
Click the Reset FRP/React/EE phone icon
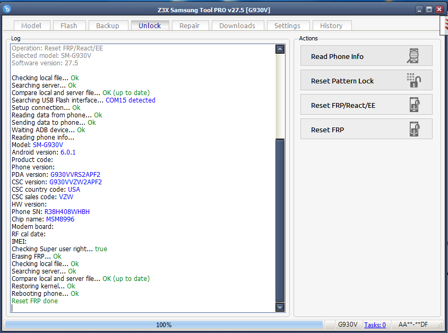click(x=415, y=105)
